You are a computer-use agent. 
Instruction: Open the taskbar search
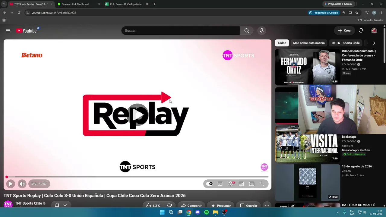click(171, 212)
